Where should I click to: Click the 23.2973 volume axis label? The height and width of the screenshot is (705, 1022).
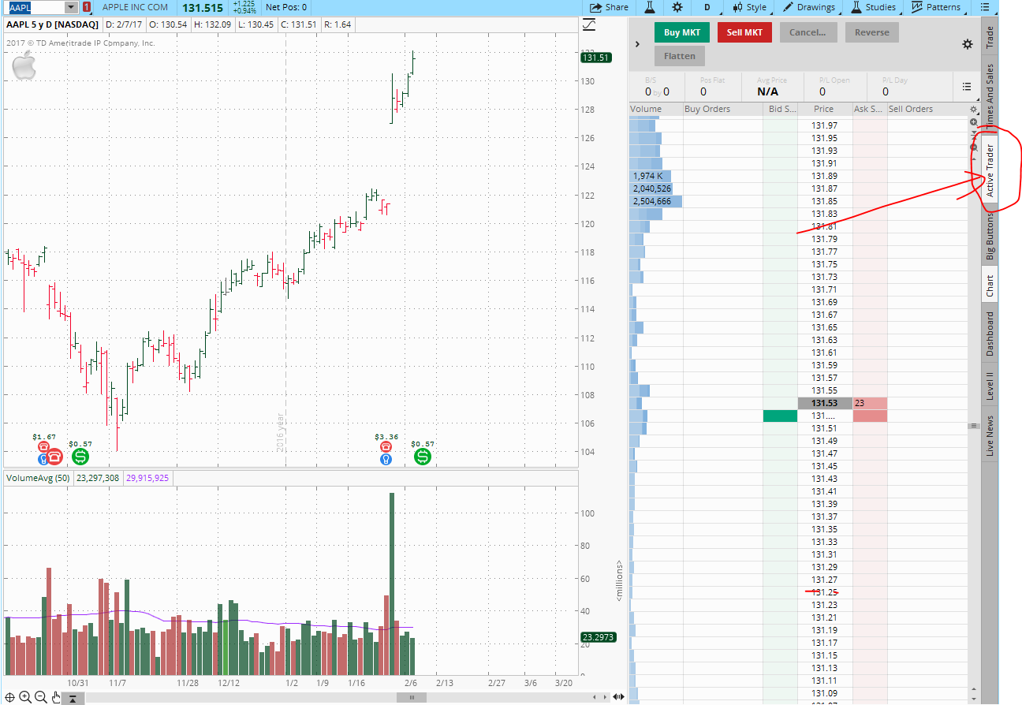pos(597,637)
